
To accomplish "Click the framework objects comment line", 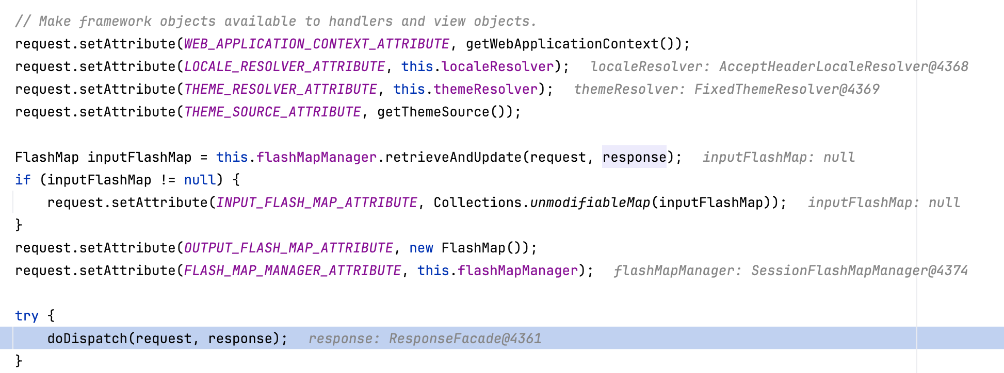I will 276,21.
